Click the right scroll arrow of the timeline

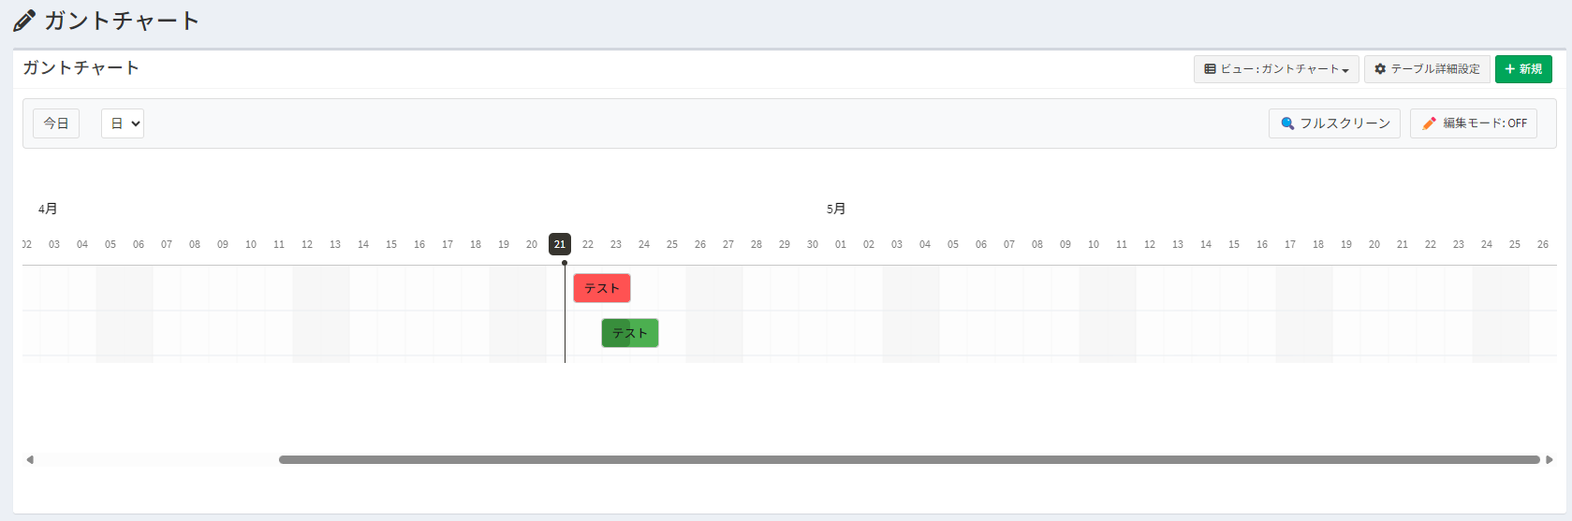1550,459
